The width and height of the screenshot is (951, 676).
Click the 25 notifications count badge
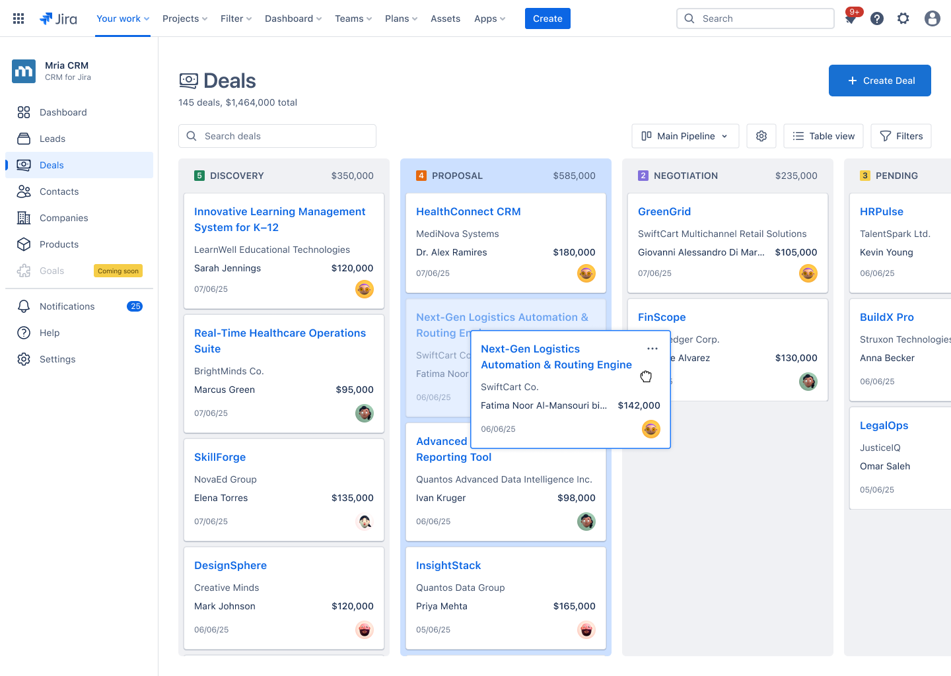(135, 306)
